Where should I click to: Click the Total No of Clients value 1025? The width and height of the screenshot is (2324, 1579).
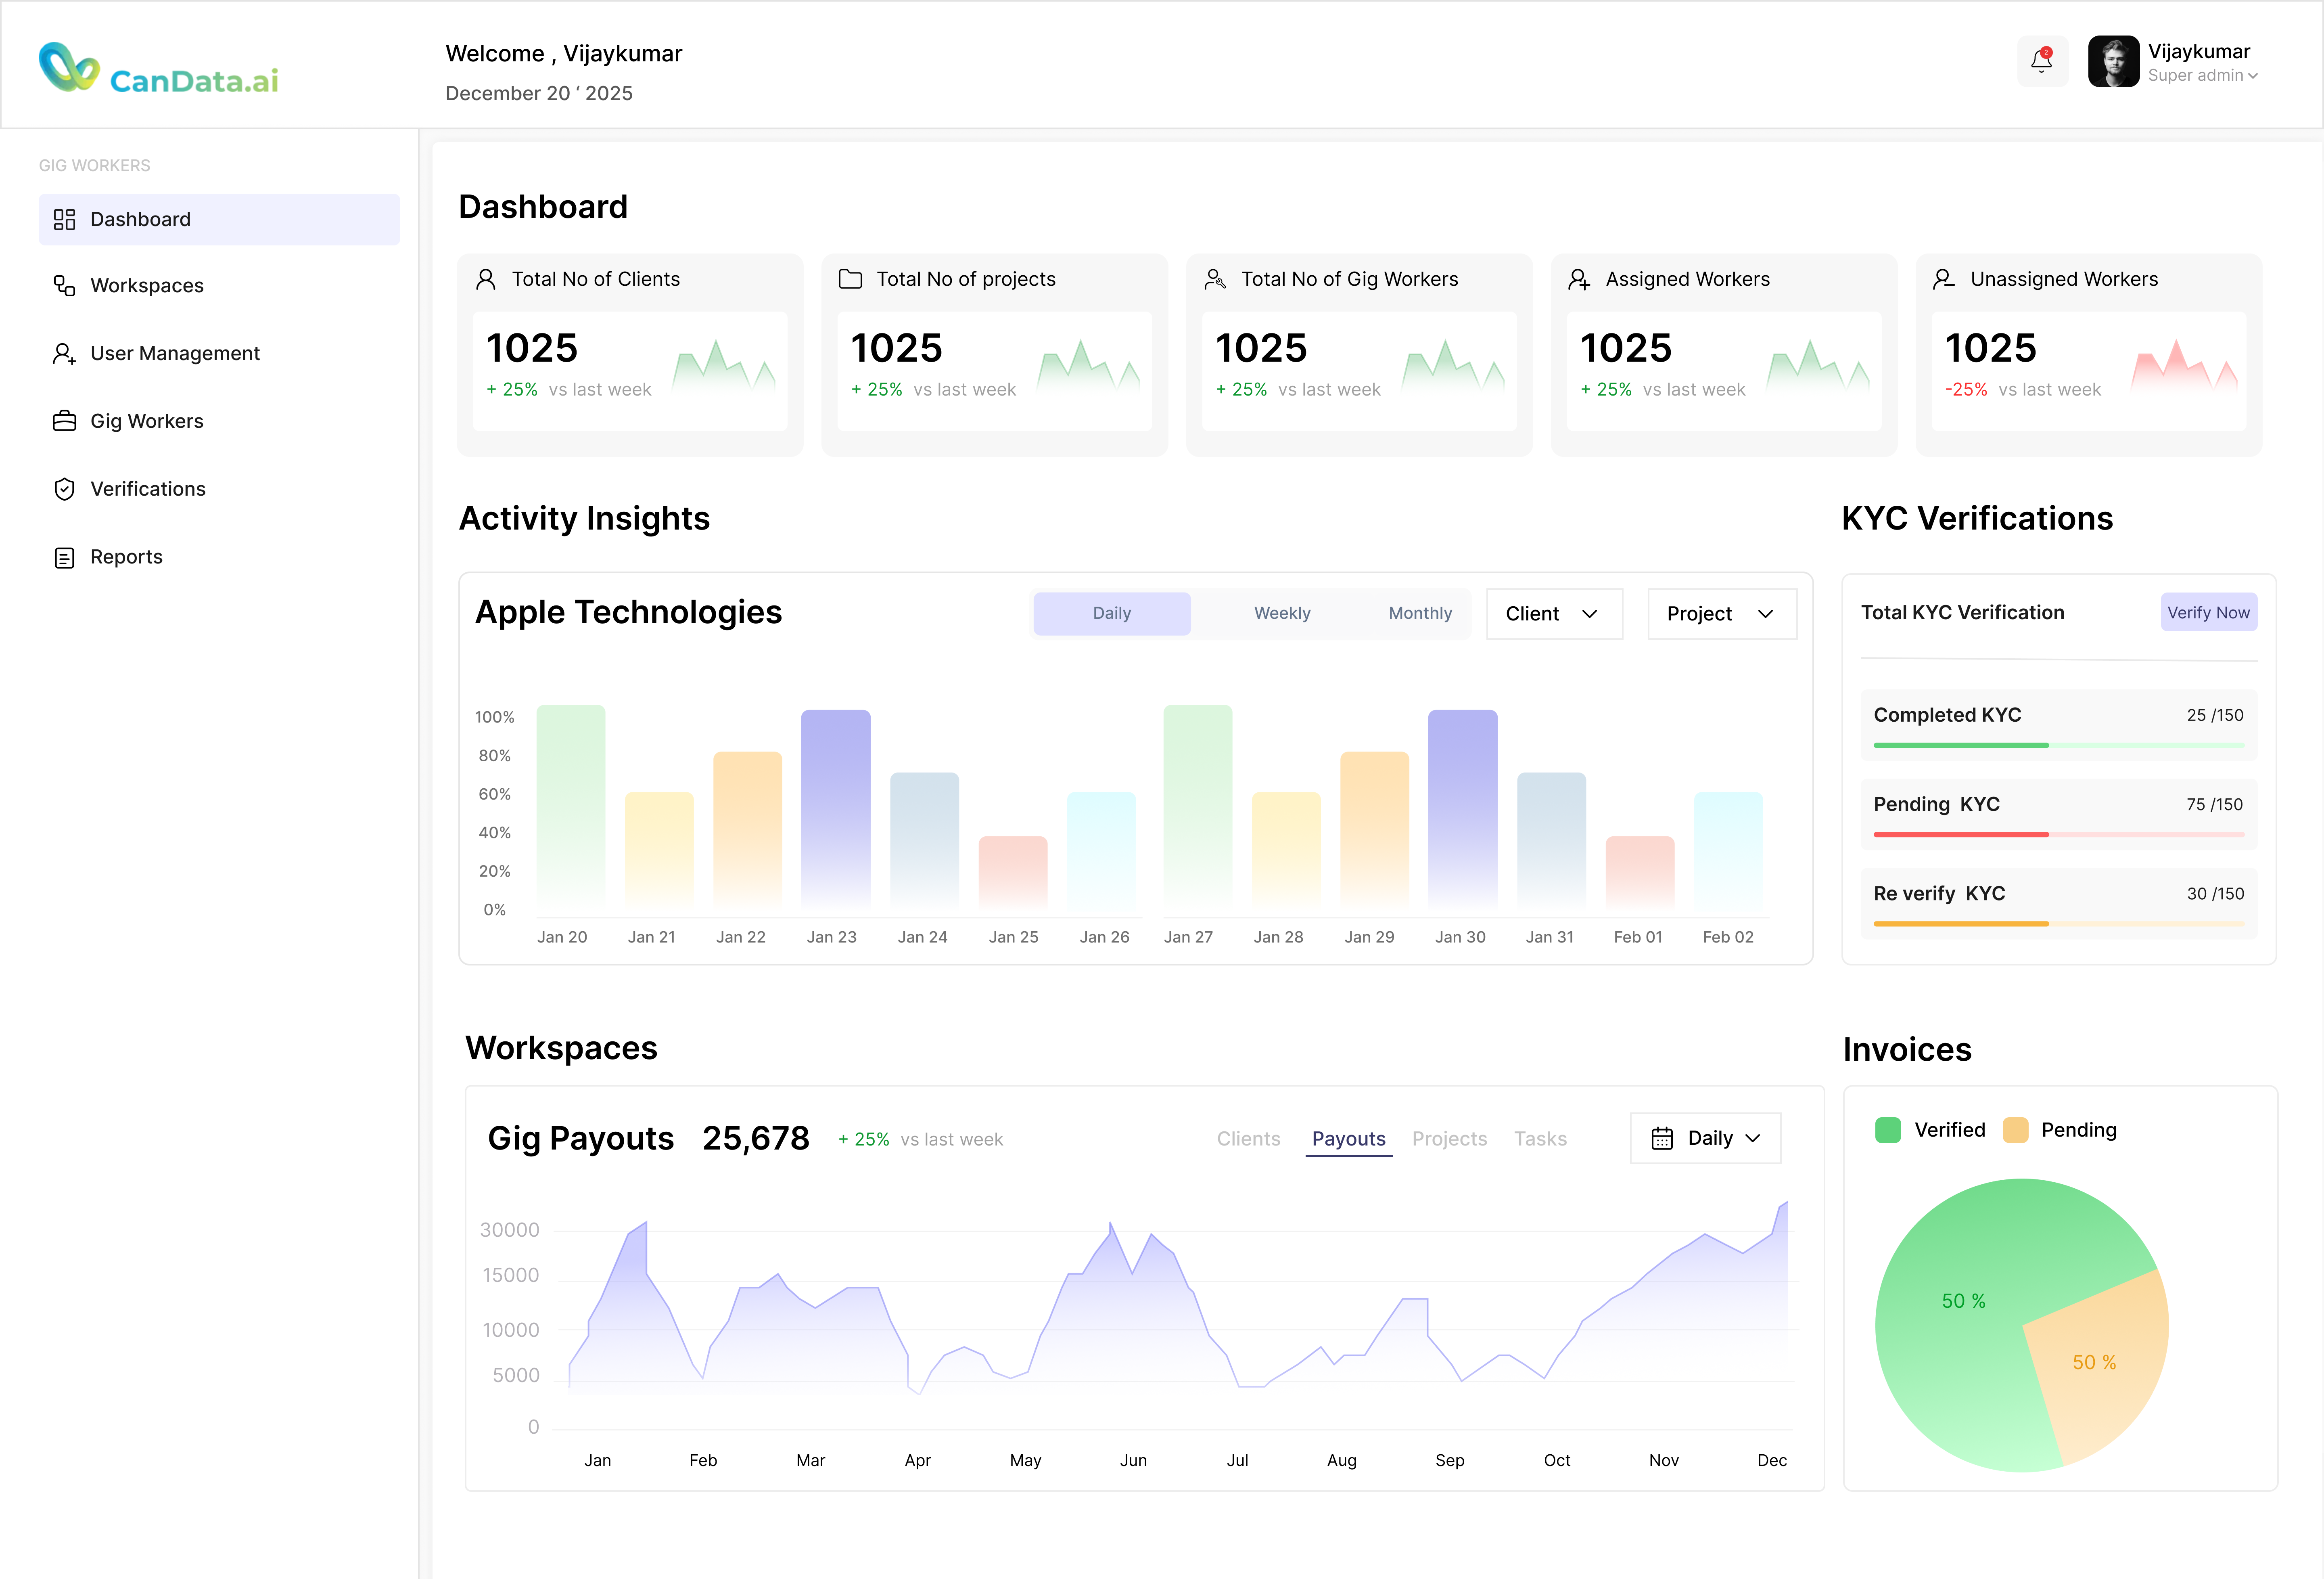[532, 348]
